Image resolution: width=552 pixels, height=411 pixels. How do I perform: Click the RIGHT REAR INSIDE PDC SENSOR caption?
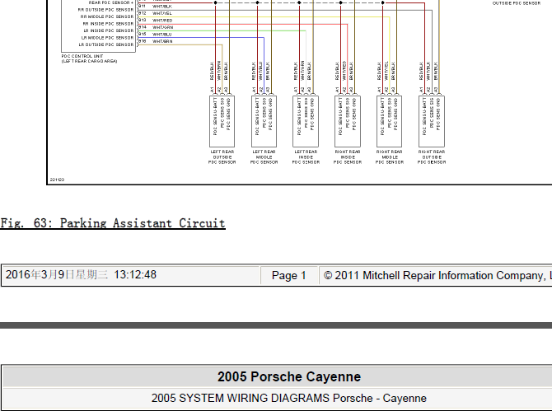click(348, 157)
